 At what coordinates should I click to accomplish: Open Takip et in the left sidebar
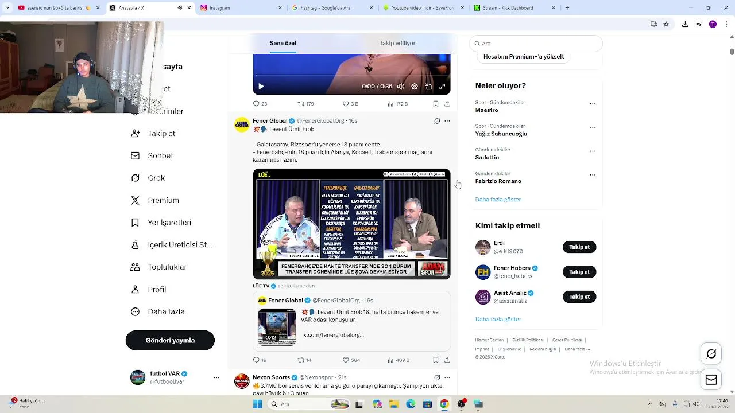click(153, 134)
